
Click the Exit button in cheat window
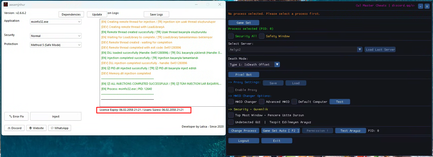tap(277, 141)
